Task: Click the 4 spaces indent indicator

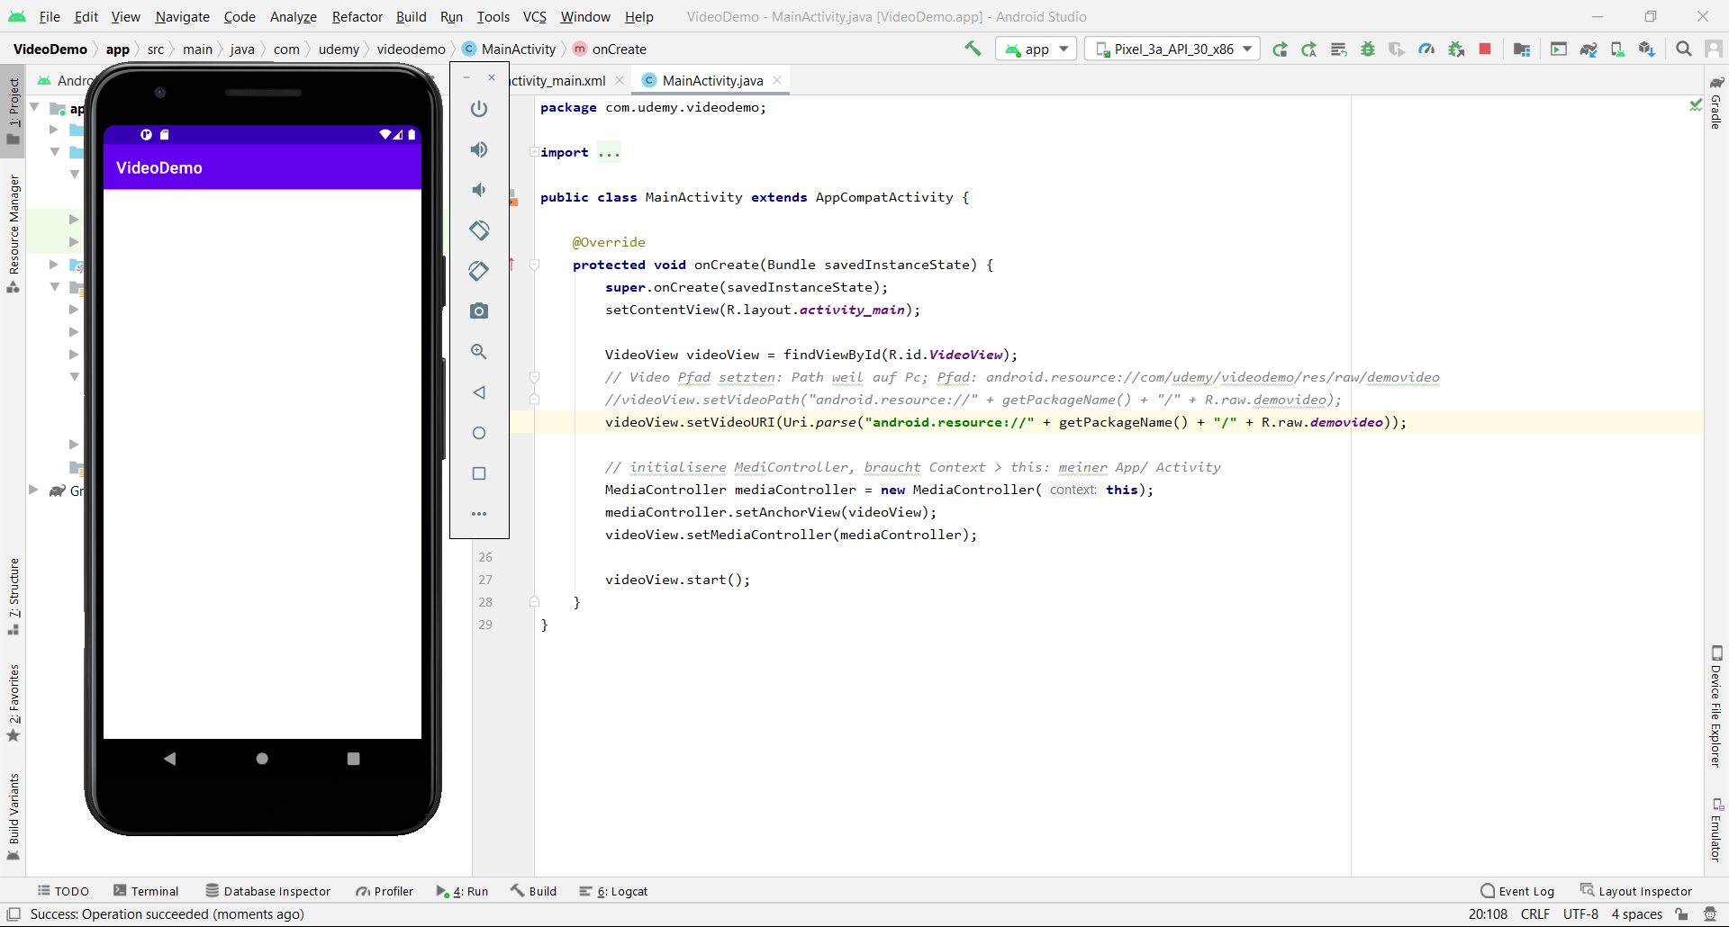Action: [1636, 914]
